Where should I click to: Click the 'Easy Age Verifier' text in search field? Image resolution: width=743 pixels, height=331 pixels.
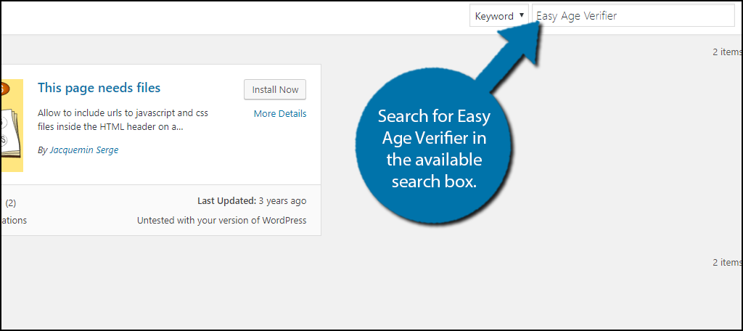click(x=576, y=16)
